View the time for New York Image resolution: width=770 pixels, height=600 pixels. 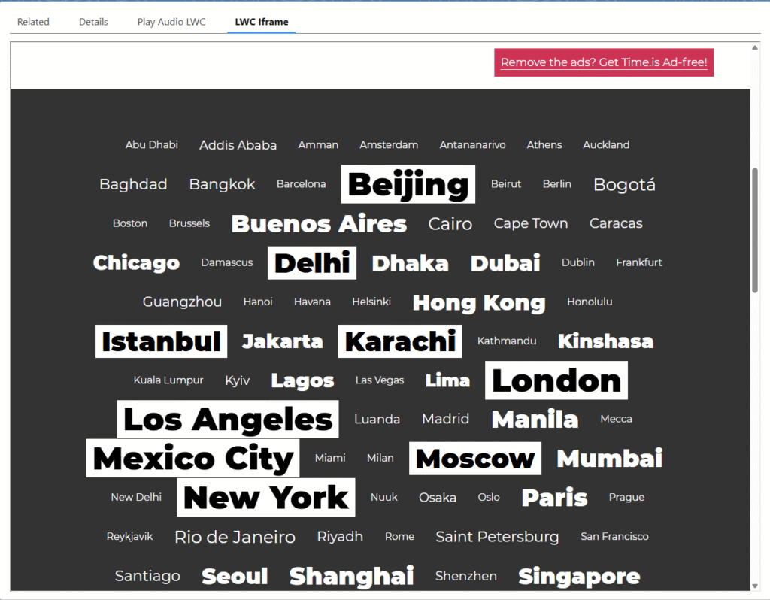coord(265,497)
